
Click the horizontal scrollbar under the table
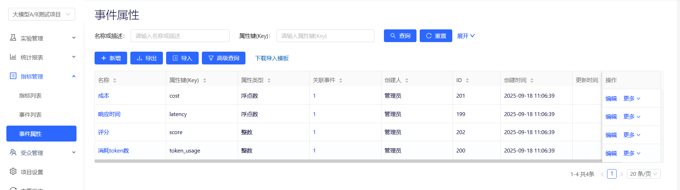347,161
